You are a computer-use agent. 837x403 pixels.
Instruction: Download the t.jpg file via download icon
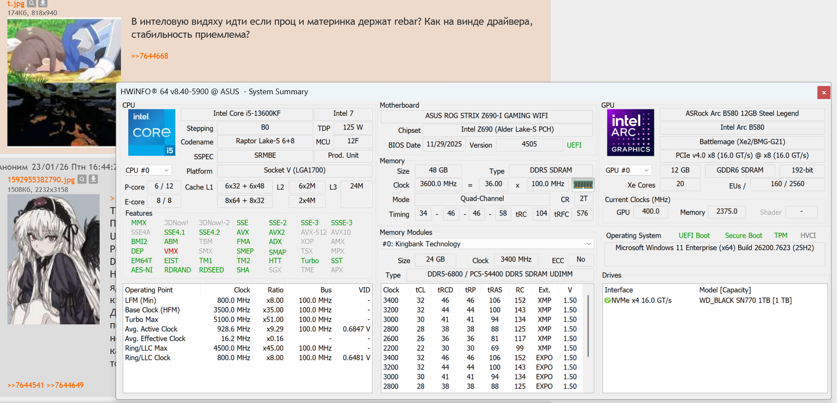point(43,3)
